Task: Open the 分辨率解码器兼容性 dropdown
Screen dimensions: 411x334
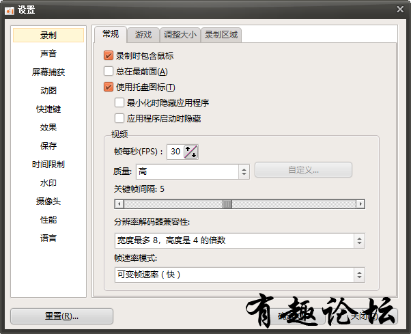Action: coord(240,240)
